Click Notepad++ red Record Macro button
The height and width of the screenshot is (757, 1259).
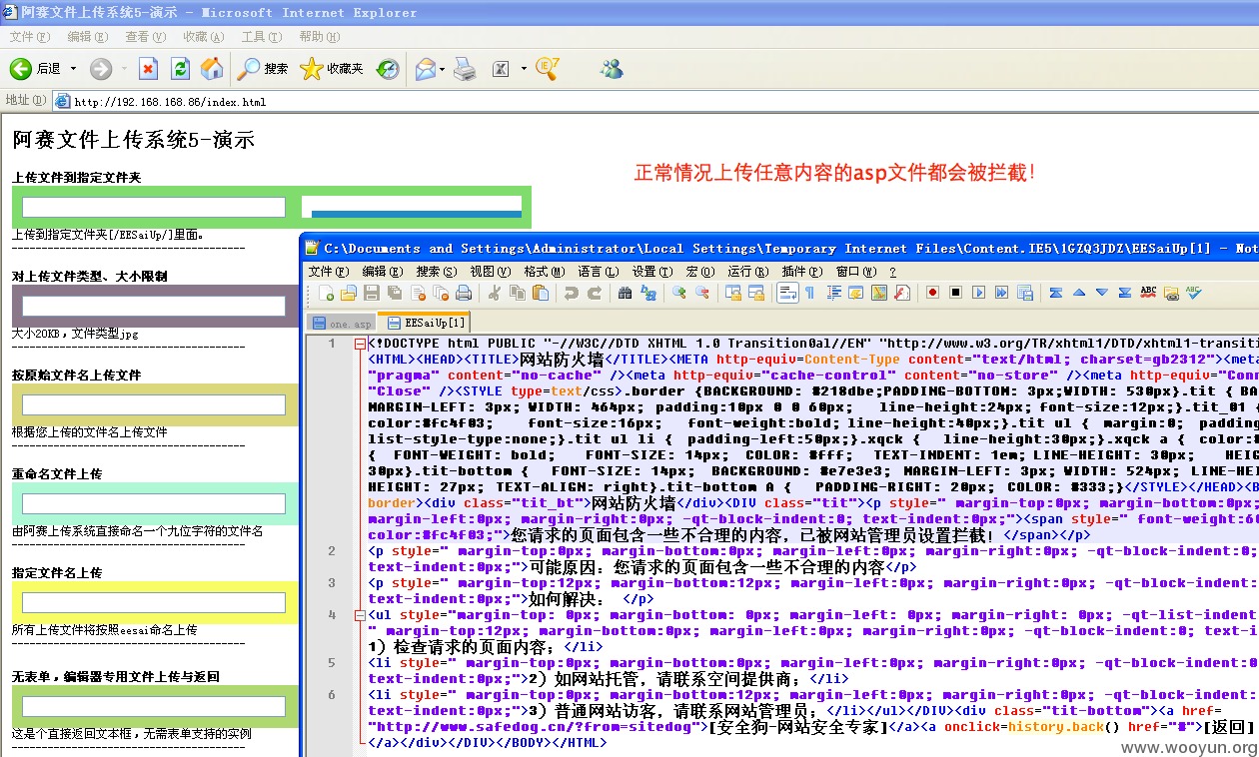(x=932, y=293)
